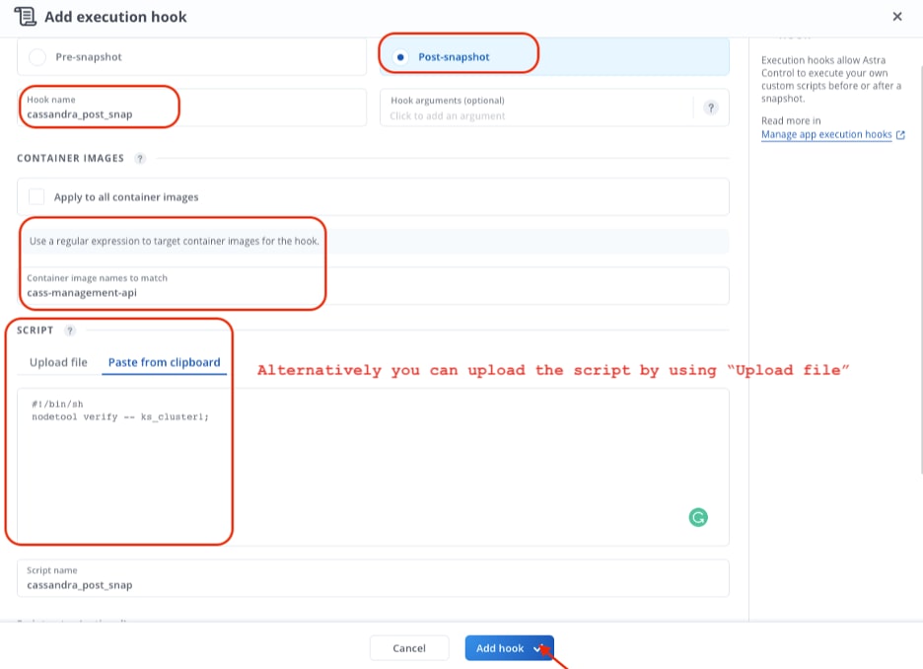Image resolution: width=923 pixels, height=669 pixels.
Task: Click the execution hook script icon in header
Action: pyautogui.click(x=26, y=17)
